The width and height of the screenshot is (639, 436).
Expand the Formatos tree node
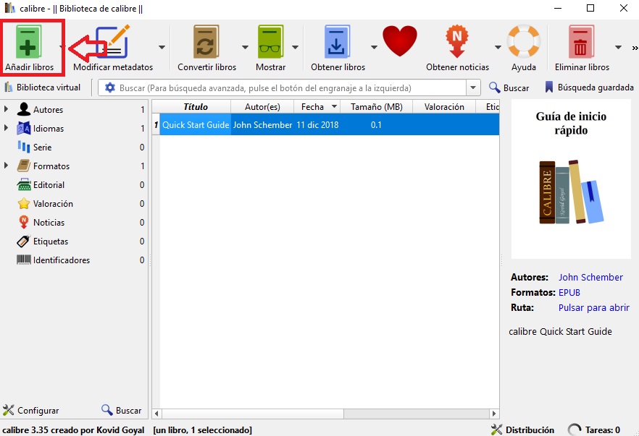click(x=6, y=166)
